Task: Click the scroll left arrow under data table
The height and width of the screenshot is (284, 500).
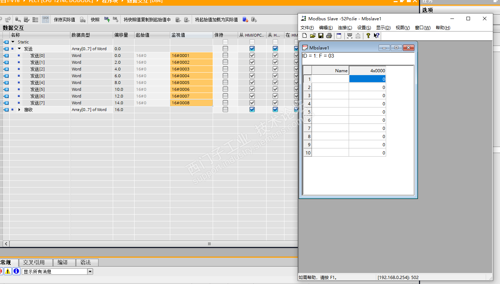Action: (x=6, y=244)
